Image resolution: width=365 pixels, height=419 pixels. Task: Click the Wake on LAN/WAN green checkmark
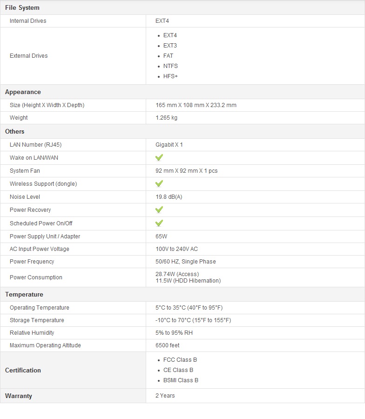159,158
